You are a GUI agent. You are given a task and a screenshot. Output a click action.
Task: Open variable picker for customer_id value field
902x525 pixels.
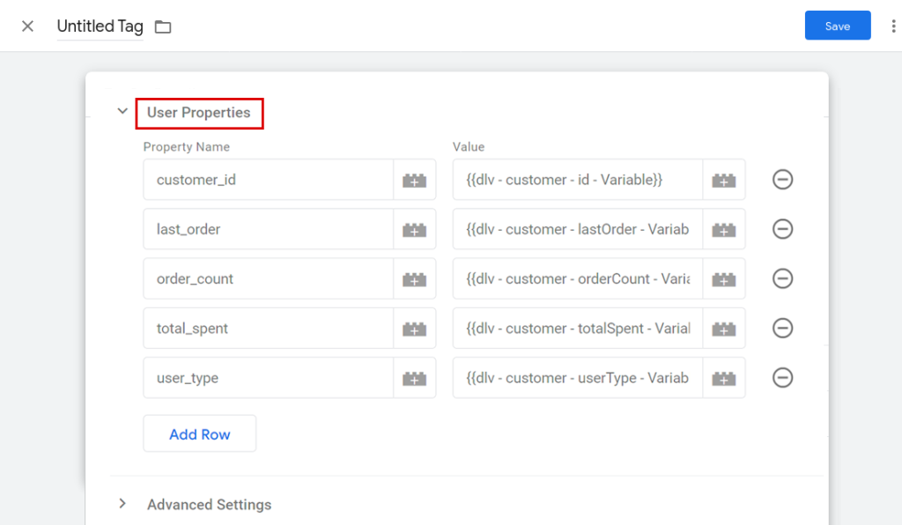click(x=723, y=179)
